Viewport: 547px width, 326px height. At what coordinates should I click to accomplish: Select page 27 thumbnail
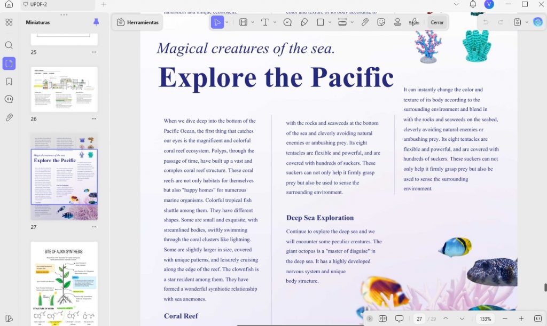(x=64, y=177)
